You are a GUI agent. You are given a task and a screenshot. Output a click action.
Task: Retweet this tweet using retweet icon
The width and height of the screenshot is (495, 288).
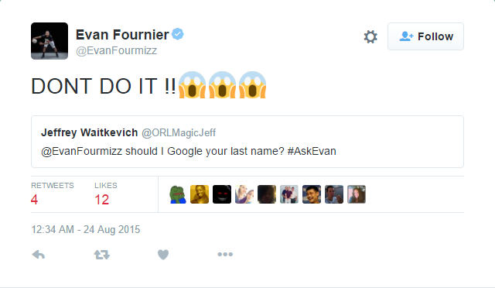point(101,255)
